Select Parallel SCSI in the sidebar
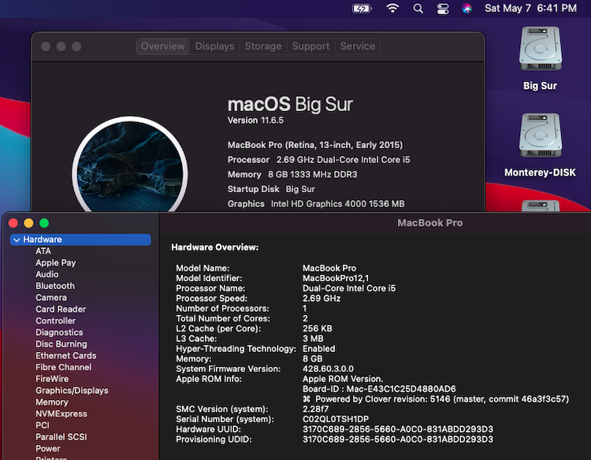Screen dimensions: 591x460 [61, 437]
